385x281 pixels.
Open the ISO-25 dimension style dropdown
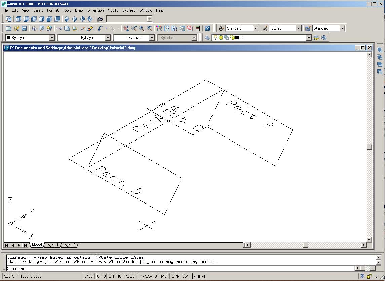[x=299, y=28]
